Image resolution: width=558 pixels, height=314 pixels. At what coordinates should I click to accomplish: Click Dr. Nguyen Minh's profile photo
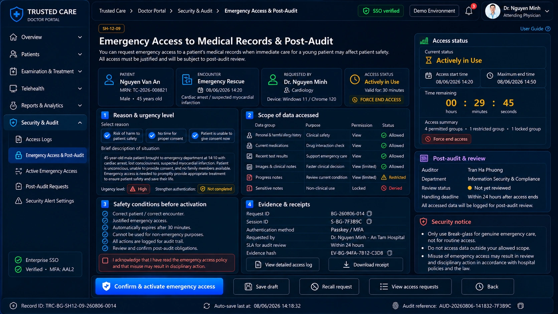tap(493, 11)
